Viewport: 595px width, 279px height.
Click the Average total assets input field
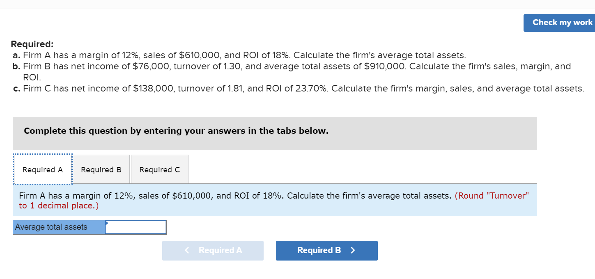(136, 227)
